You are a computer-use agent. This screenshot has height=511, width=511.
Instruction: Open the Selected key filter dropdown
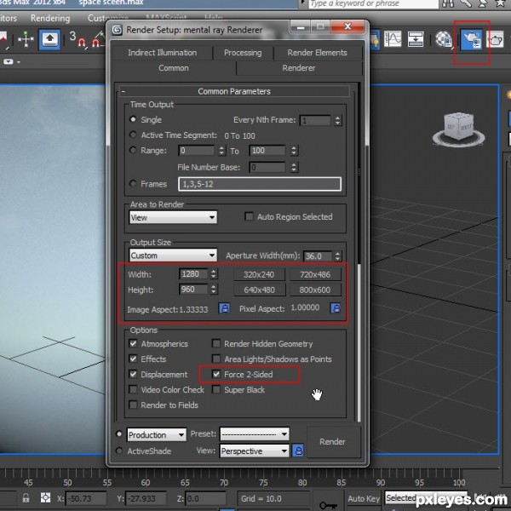[x=427, y=497]
